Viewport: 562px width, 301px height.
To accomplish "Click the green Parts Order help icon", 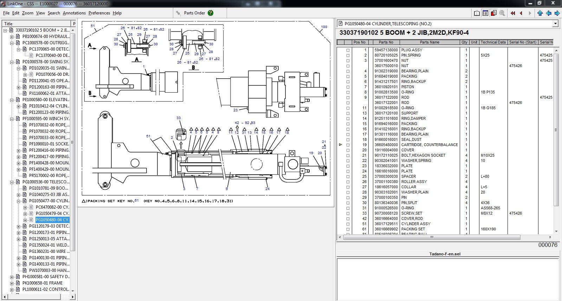I will coord(211,13).
